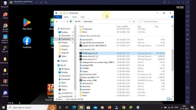Expand This PC breadcrumb arrow

(x=82, y=22)
